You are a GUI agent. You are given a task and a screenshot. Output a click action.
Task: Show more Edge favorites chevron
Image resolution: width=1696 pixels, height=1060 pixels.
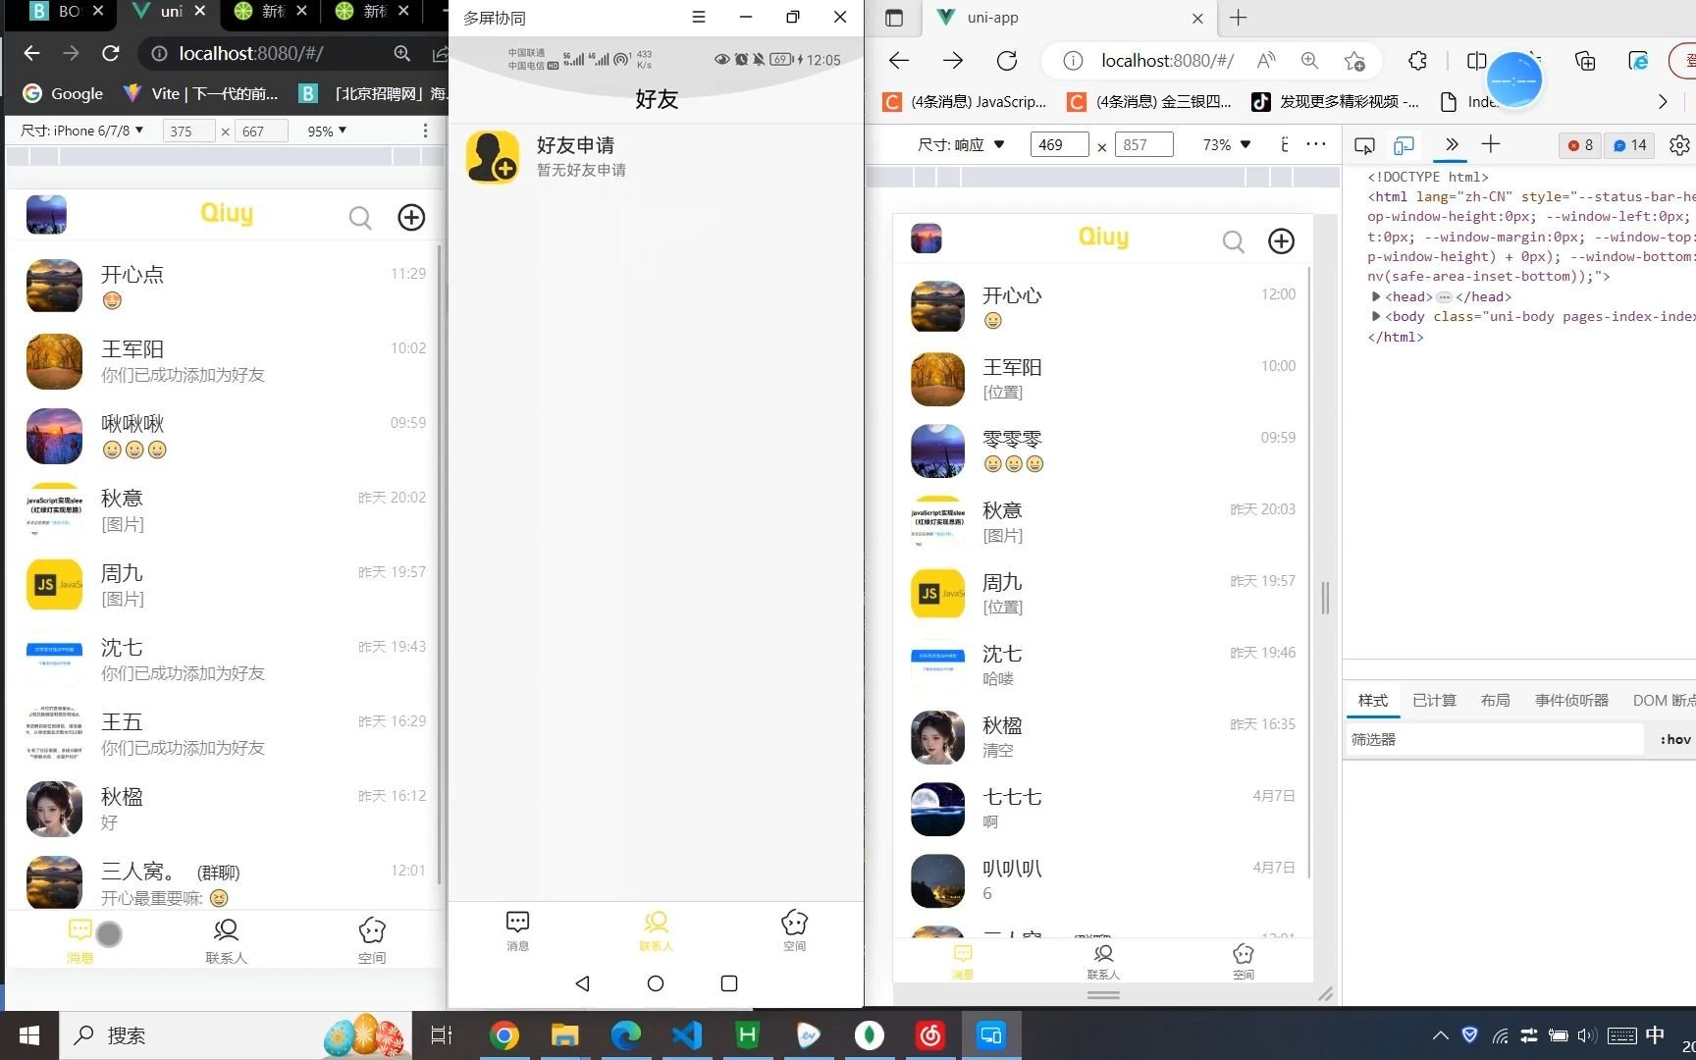click(x=1662, y=101)
